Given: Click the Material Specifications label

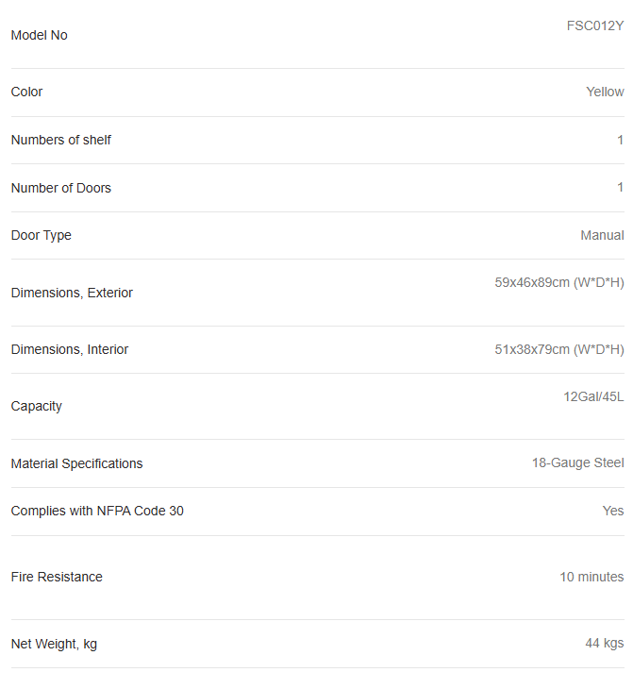Looking at the screenshot, I should pos(76,464).
